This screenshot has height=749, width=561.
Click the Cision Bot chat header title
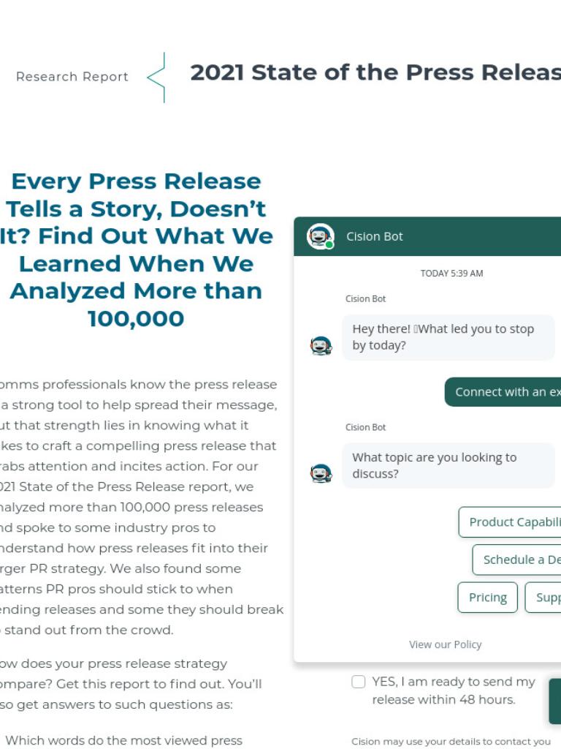(x=375, y=236)
